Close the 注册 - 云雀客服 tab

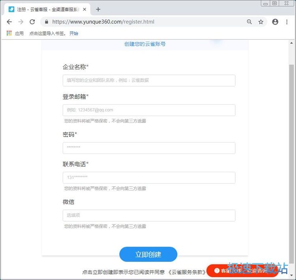coord(84,9)
